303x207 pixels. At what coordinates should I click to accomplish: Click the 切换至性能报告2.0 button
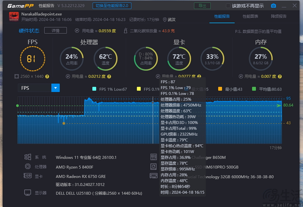coord(112,6)
